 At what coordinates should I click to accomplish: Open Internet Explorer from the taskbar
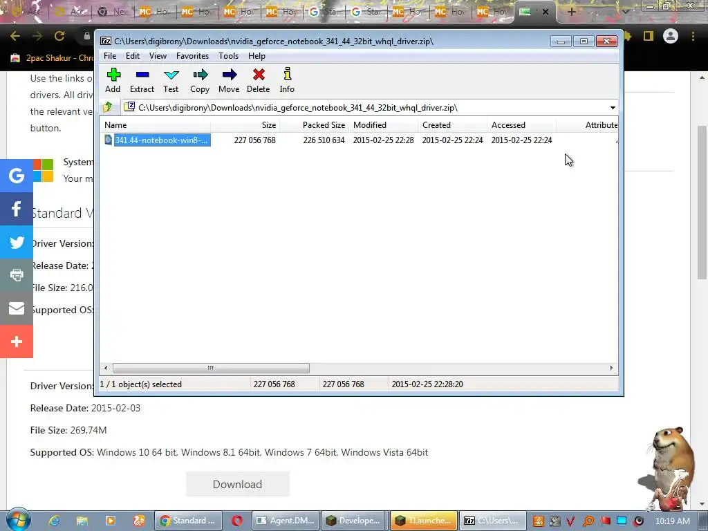pos(54,521)
